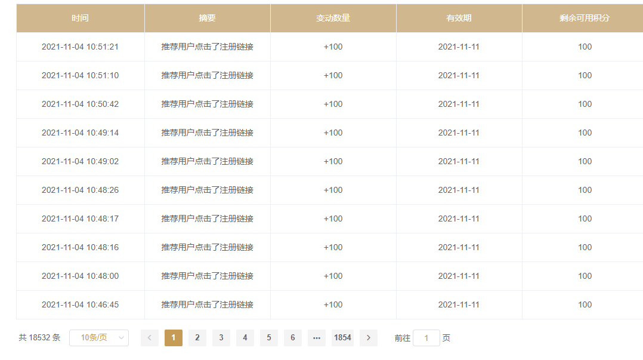Screen dimensions: 643x360
Task: Click remaining points 100 in 10:48:00 row
Action: coord(585,276)
